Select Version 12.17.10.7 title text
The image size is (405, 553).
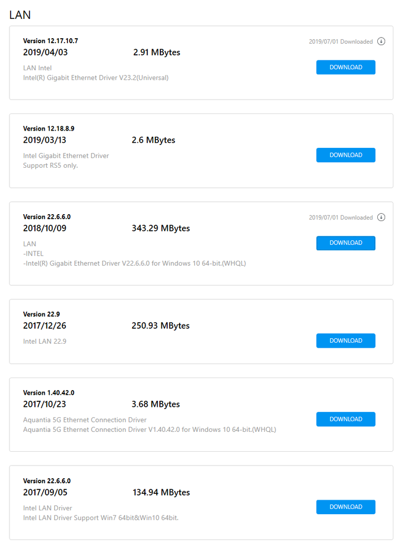[x=50, y=41]
